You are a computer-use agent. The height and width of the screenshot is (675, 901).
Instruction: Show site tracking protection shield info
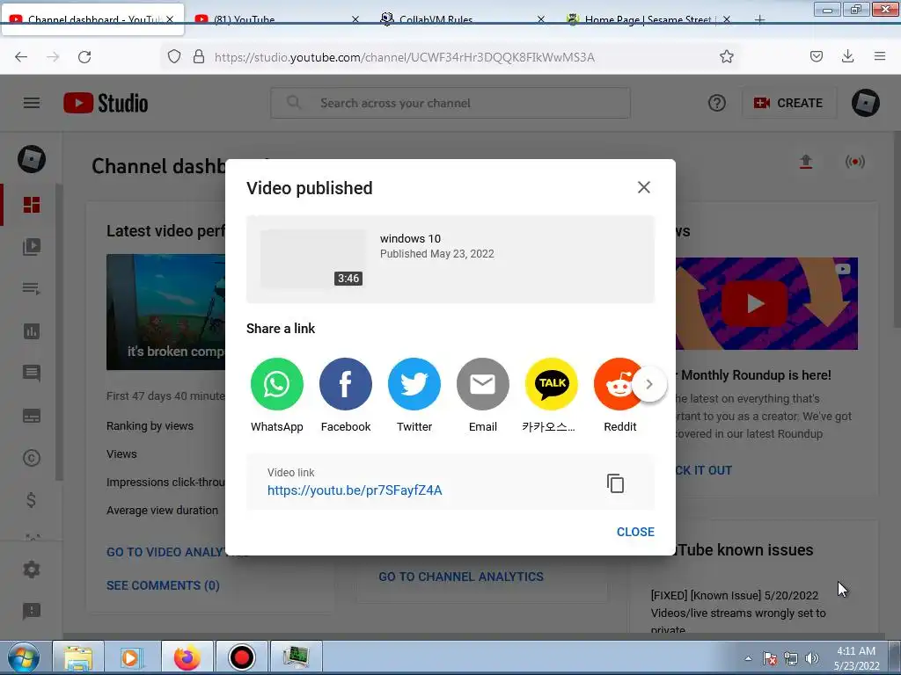pos(174,56)
